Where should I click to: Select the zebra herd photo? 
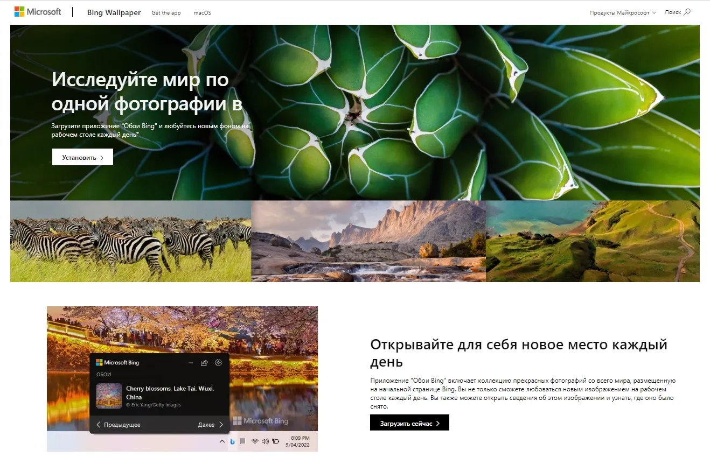point(130,241)
